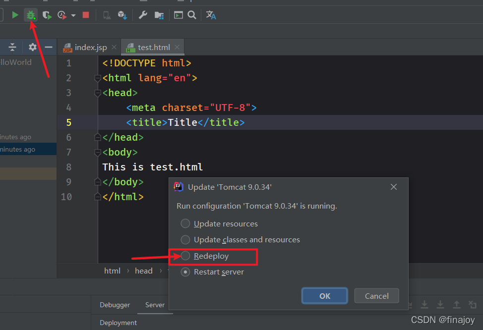The width and height of the screenshot is (483, 330).
Task: Select the Restart server radio option
Action: click(185, 272)
